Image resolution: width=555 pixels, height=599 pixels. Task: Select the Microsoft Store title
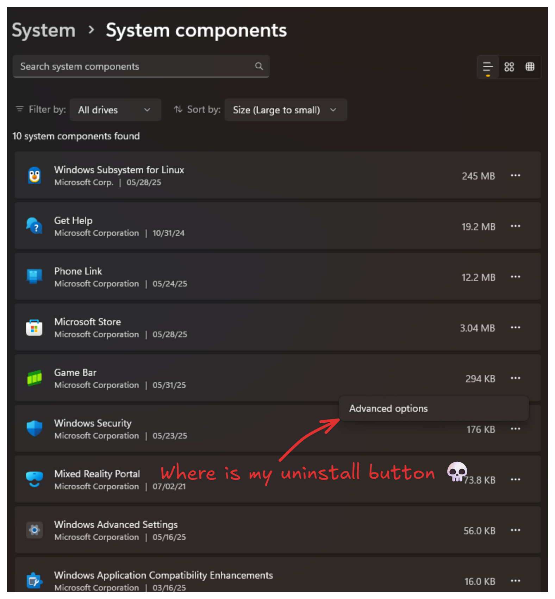88,322
